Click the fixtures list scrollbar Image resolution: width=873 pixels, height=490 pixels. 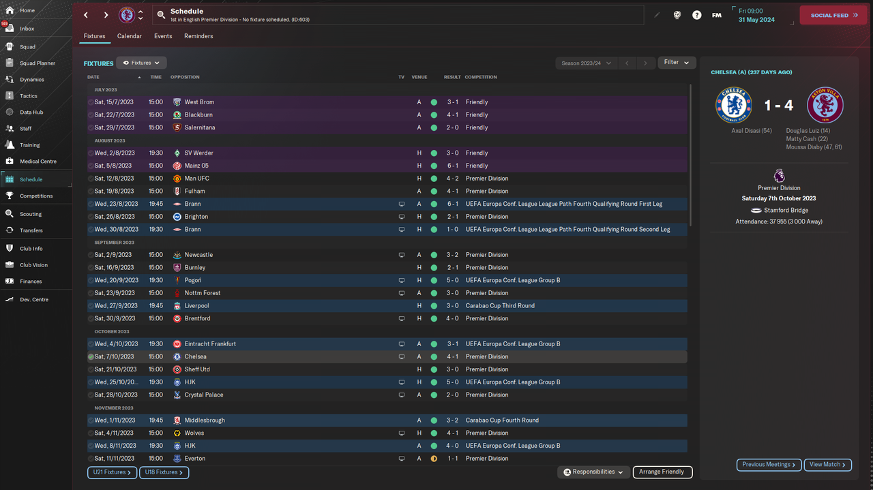click(x=692, y=155)
